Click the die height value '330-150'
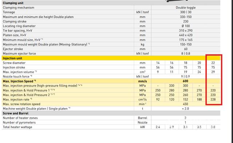This screenshot has height=143, width=233. pyautogui.click(x=186, y=17)
